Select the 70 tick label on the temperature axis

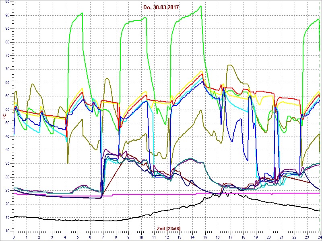point(7,69)
